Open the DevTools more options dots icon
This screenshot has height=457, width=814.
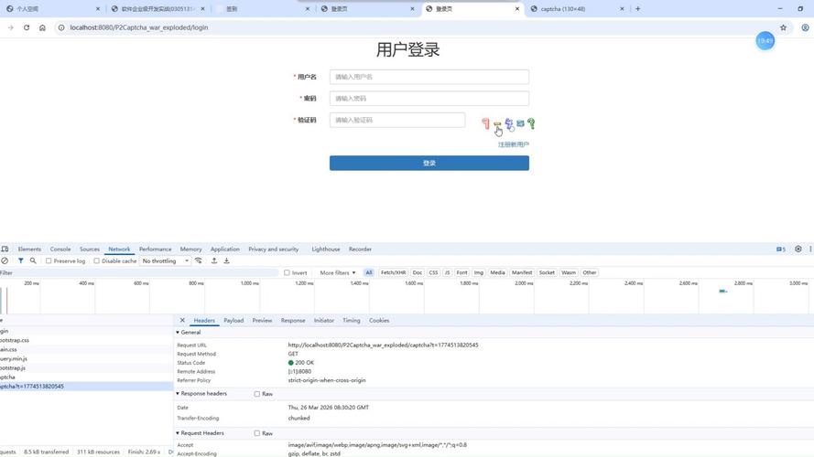(x=810, y=250)
